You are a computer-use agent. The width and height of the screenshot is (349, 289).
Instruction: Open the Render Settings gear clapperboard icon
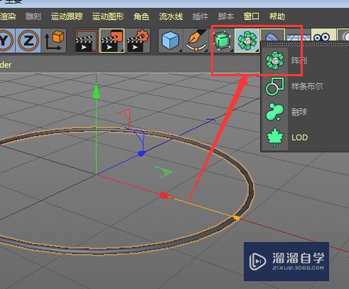pos(138,41)
